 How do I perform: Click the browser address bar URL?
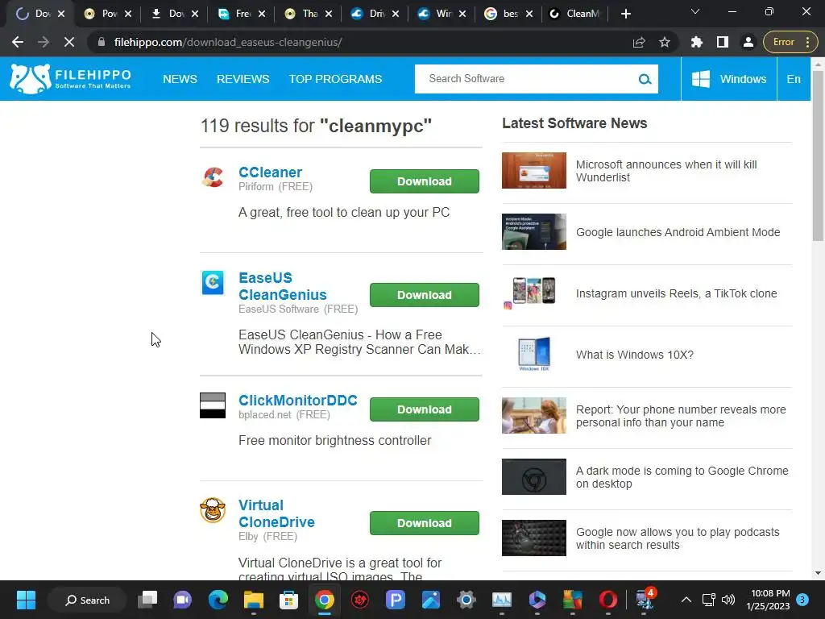coord(228,42)
